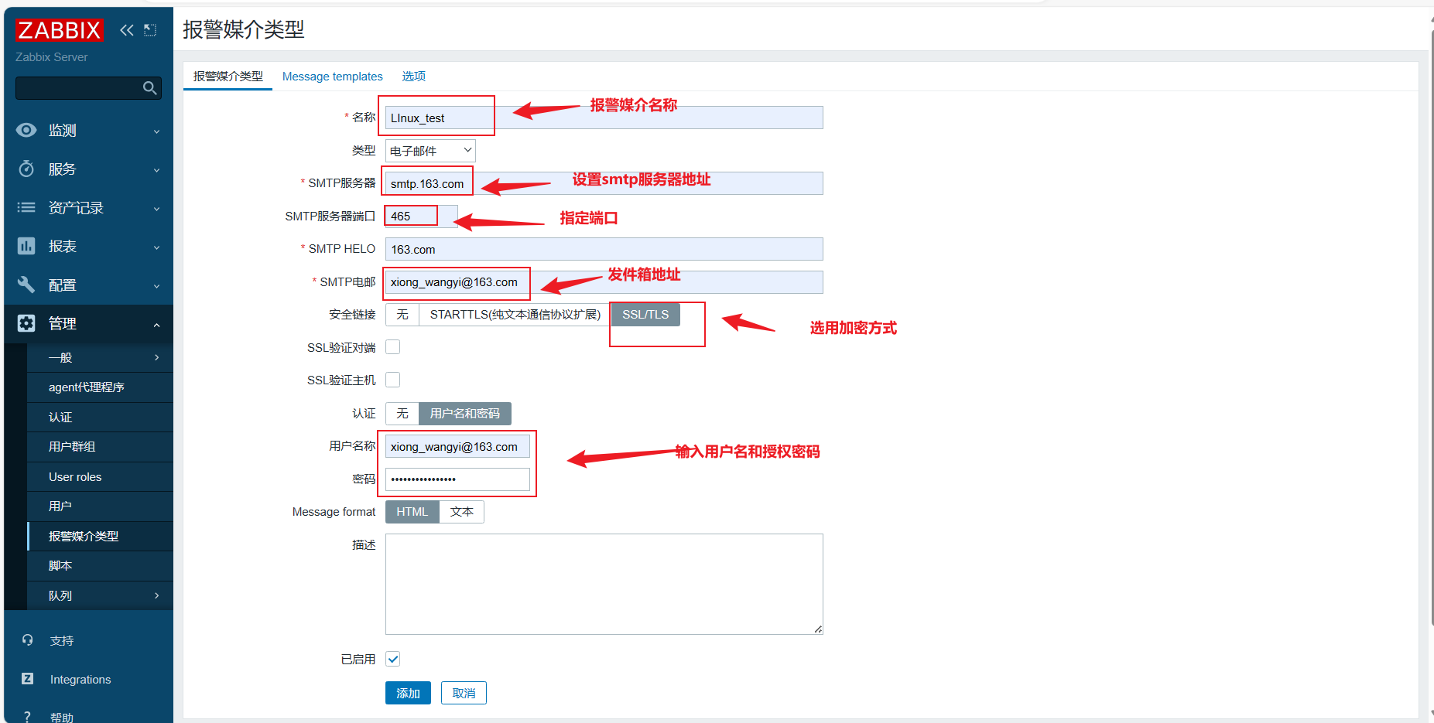Viewport: 1434px width, 723px height.
Task: Collapse the 管理 menu section
Action: click(x=88, y=324)
